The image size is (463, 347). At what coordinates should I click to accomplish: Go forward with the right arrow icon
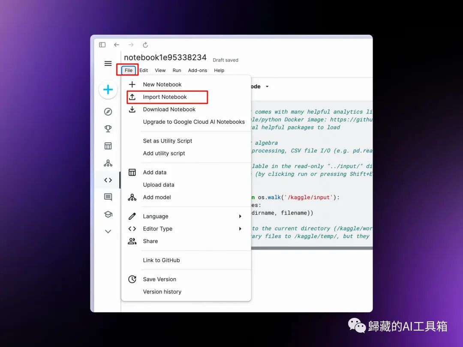pyautogui.click(x=131, y=45)
